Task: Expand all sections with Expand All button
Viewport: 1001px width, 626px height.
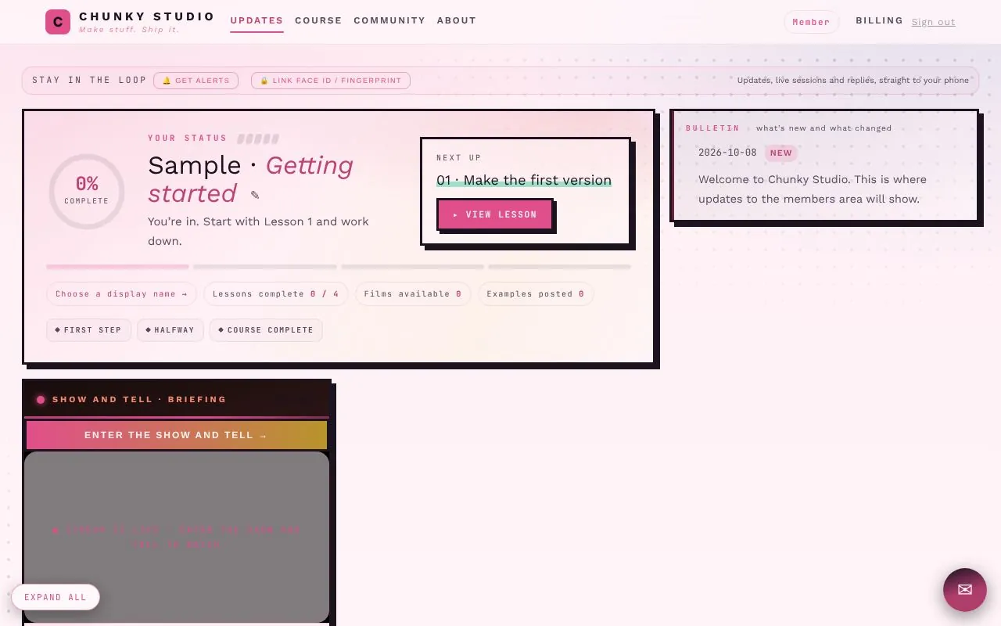Action: (56, 597)
